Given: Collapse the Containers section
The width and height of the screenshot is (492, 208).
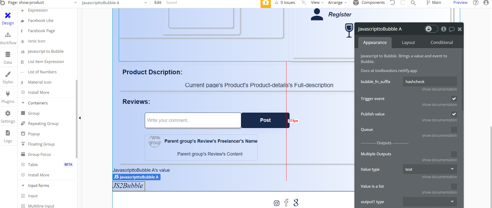Looking at the screenshot, I should pyautogui.click(x=23, y=103).
